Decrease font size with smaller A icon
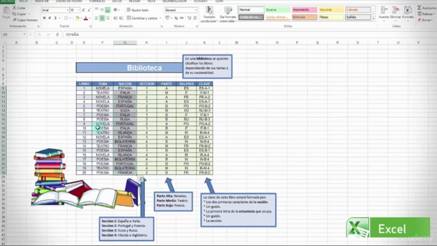Viewport: 437px width, 246px height. 89,10
